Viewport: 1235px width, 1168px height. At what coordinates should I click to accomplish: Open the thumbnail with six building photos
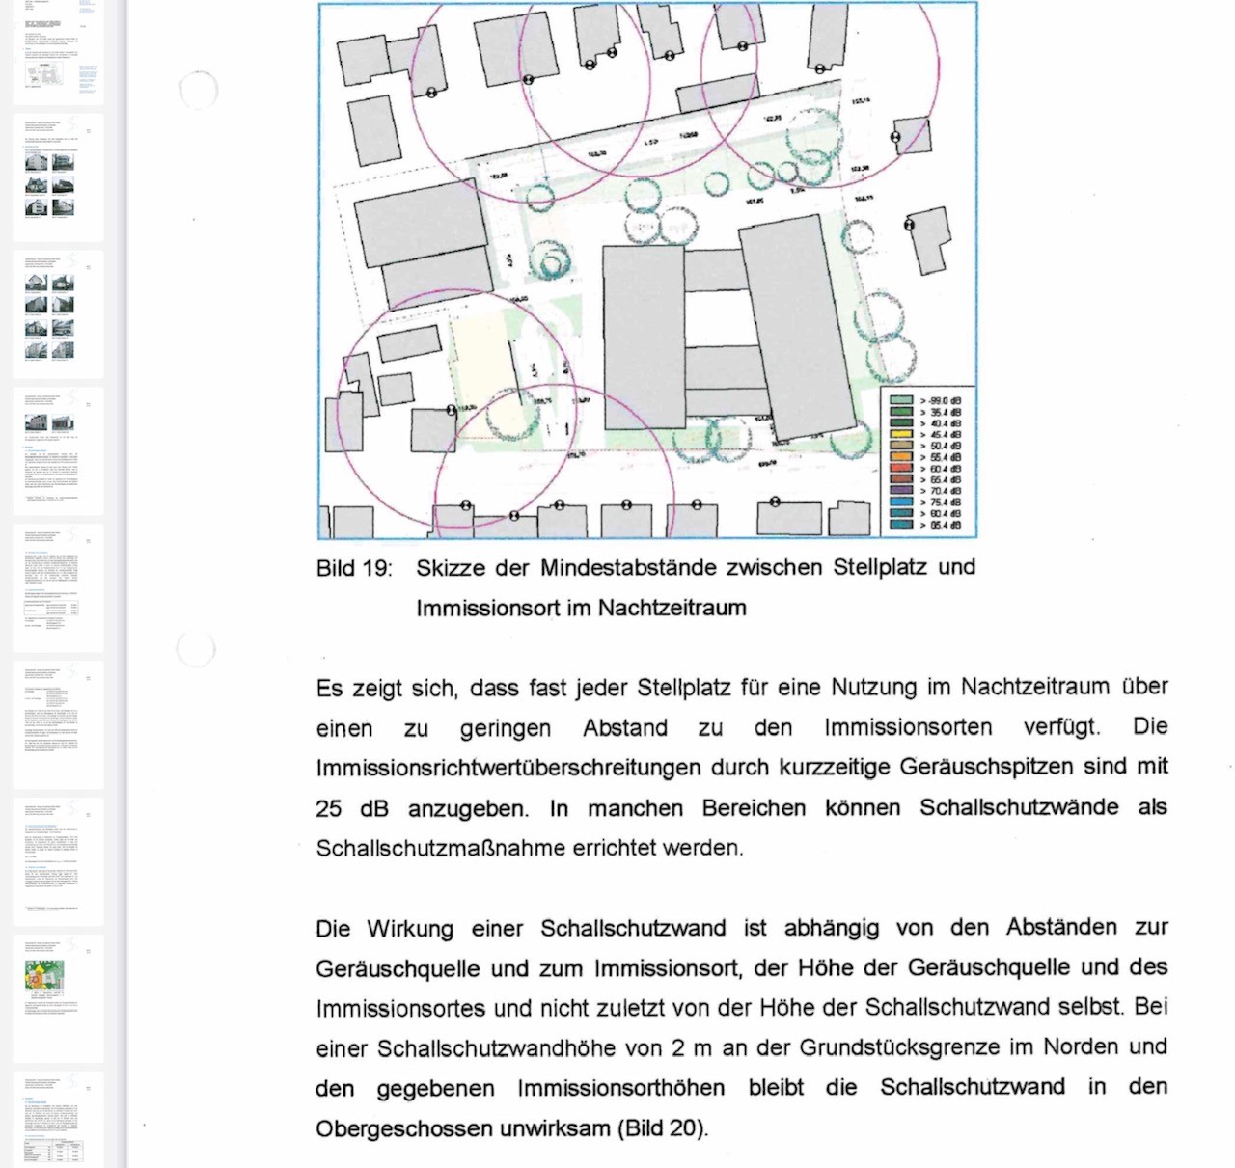[x=58, y=178]
